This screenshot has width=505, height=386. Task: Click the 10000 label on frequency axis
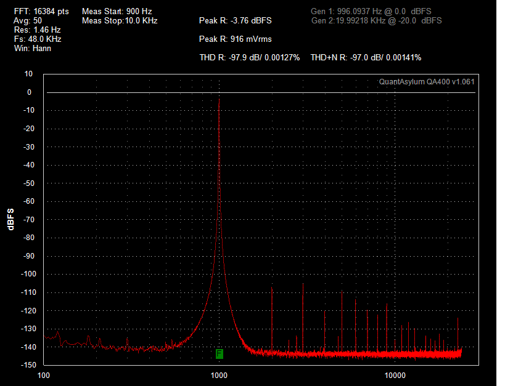coord(395,376)
